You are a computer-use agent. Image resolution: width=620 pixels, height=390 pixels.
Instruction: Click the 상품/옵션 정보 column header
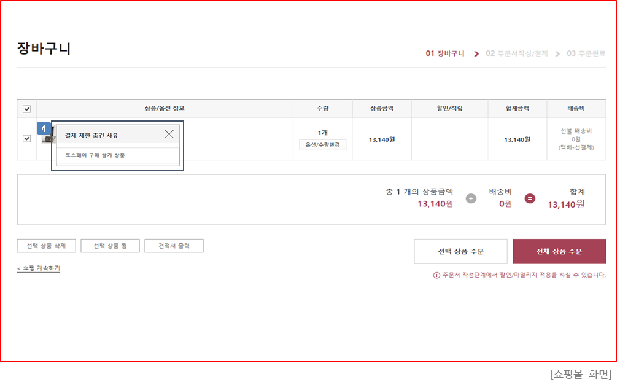[x=165, y=108]
